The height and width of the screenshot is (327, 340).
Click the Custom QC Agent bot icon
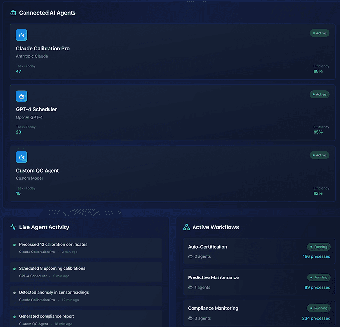(x=22, y=157)
